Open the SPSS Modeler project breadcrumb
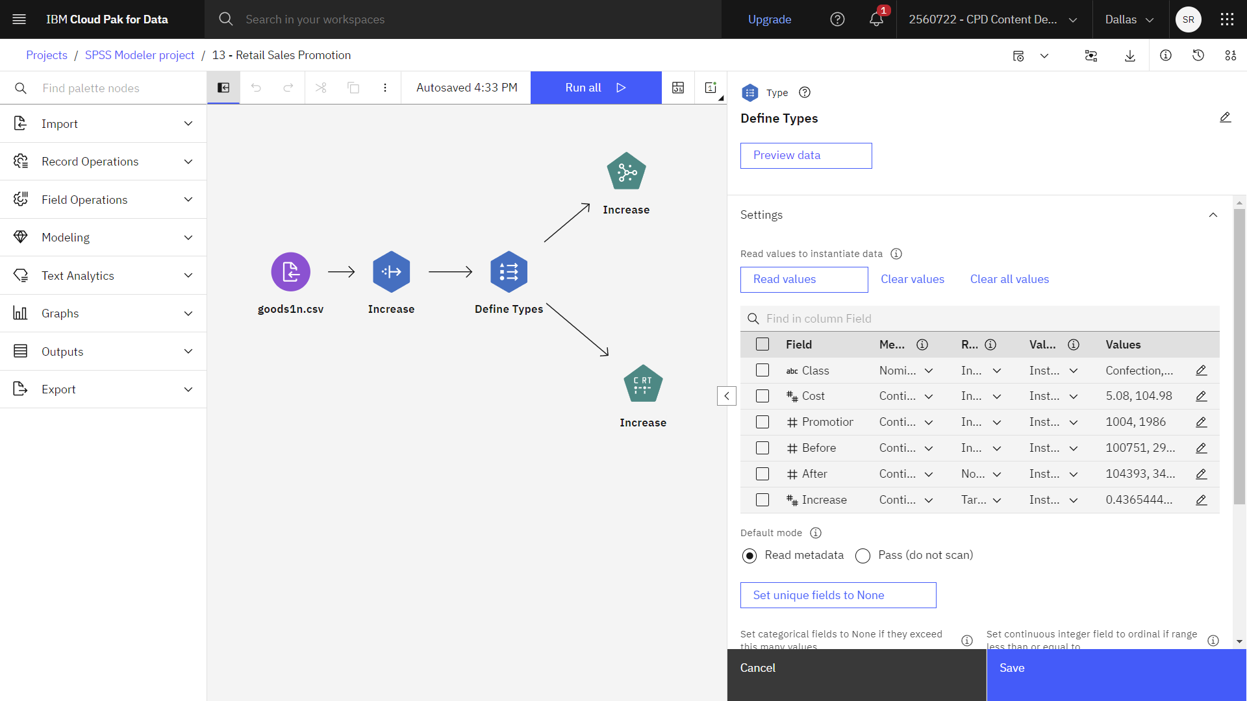 (140, 55)
